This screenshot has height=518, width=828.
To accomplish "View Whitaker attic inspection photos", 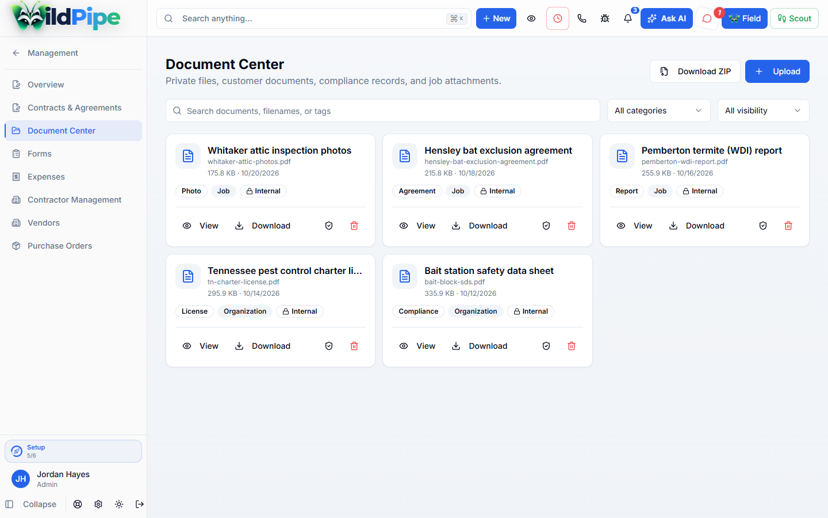I will pos(200,226).
